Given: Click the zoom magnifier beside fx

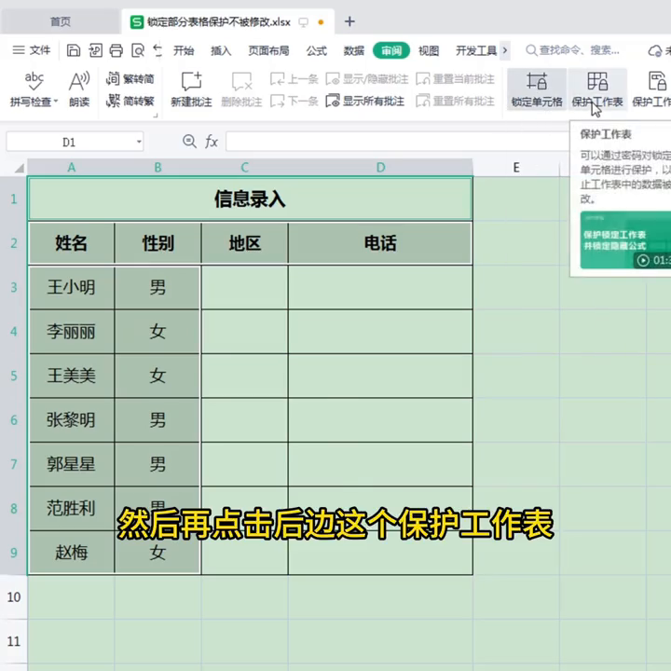Looking at the screenshot, I should click(x=189, y=142).
